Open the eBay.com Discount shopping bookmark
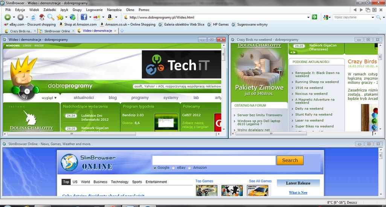 (x=30, y=24)
